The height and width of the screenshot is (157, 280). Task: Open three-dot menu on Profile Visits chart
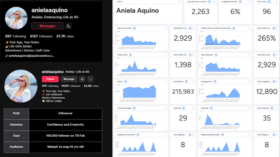(x=165, y=55)
